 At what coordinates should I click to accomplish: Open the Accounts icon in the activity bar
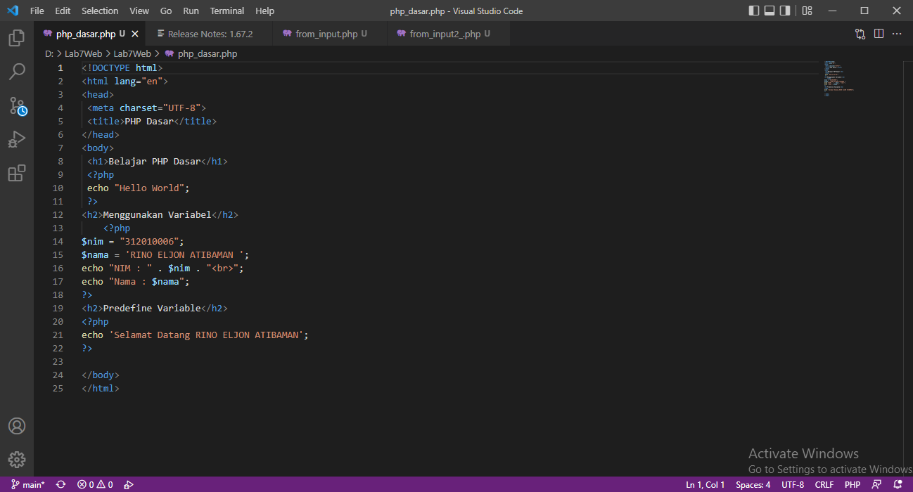click(x=17, y=425)
